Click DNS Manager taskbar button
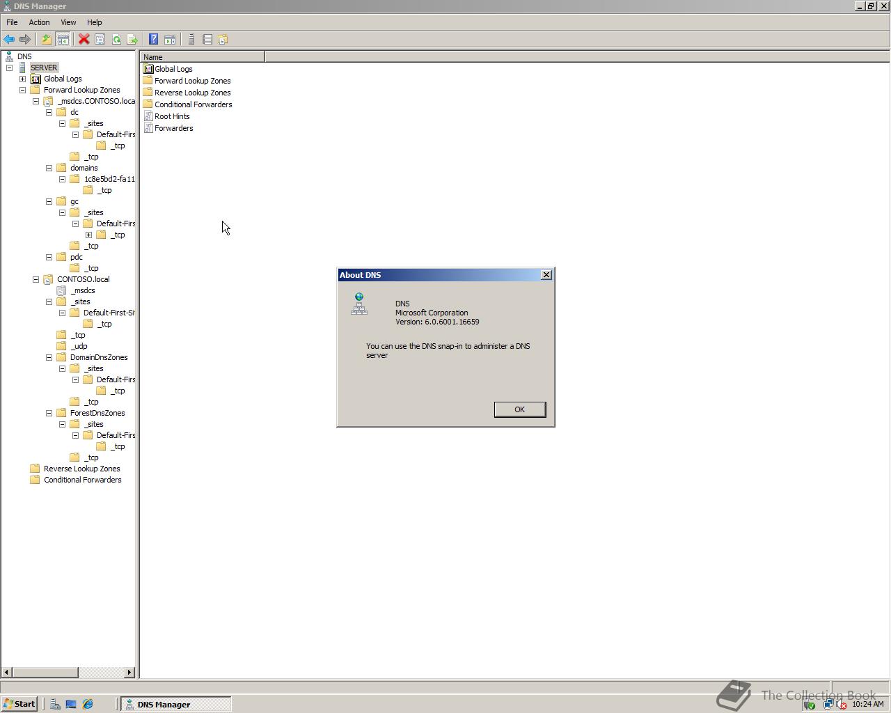891x713 pixels. (x=176, y=705)
